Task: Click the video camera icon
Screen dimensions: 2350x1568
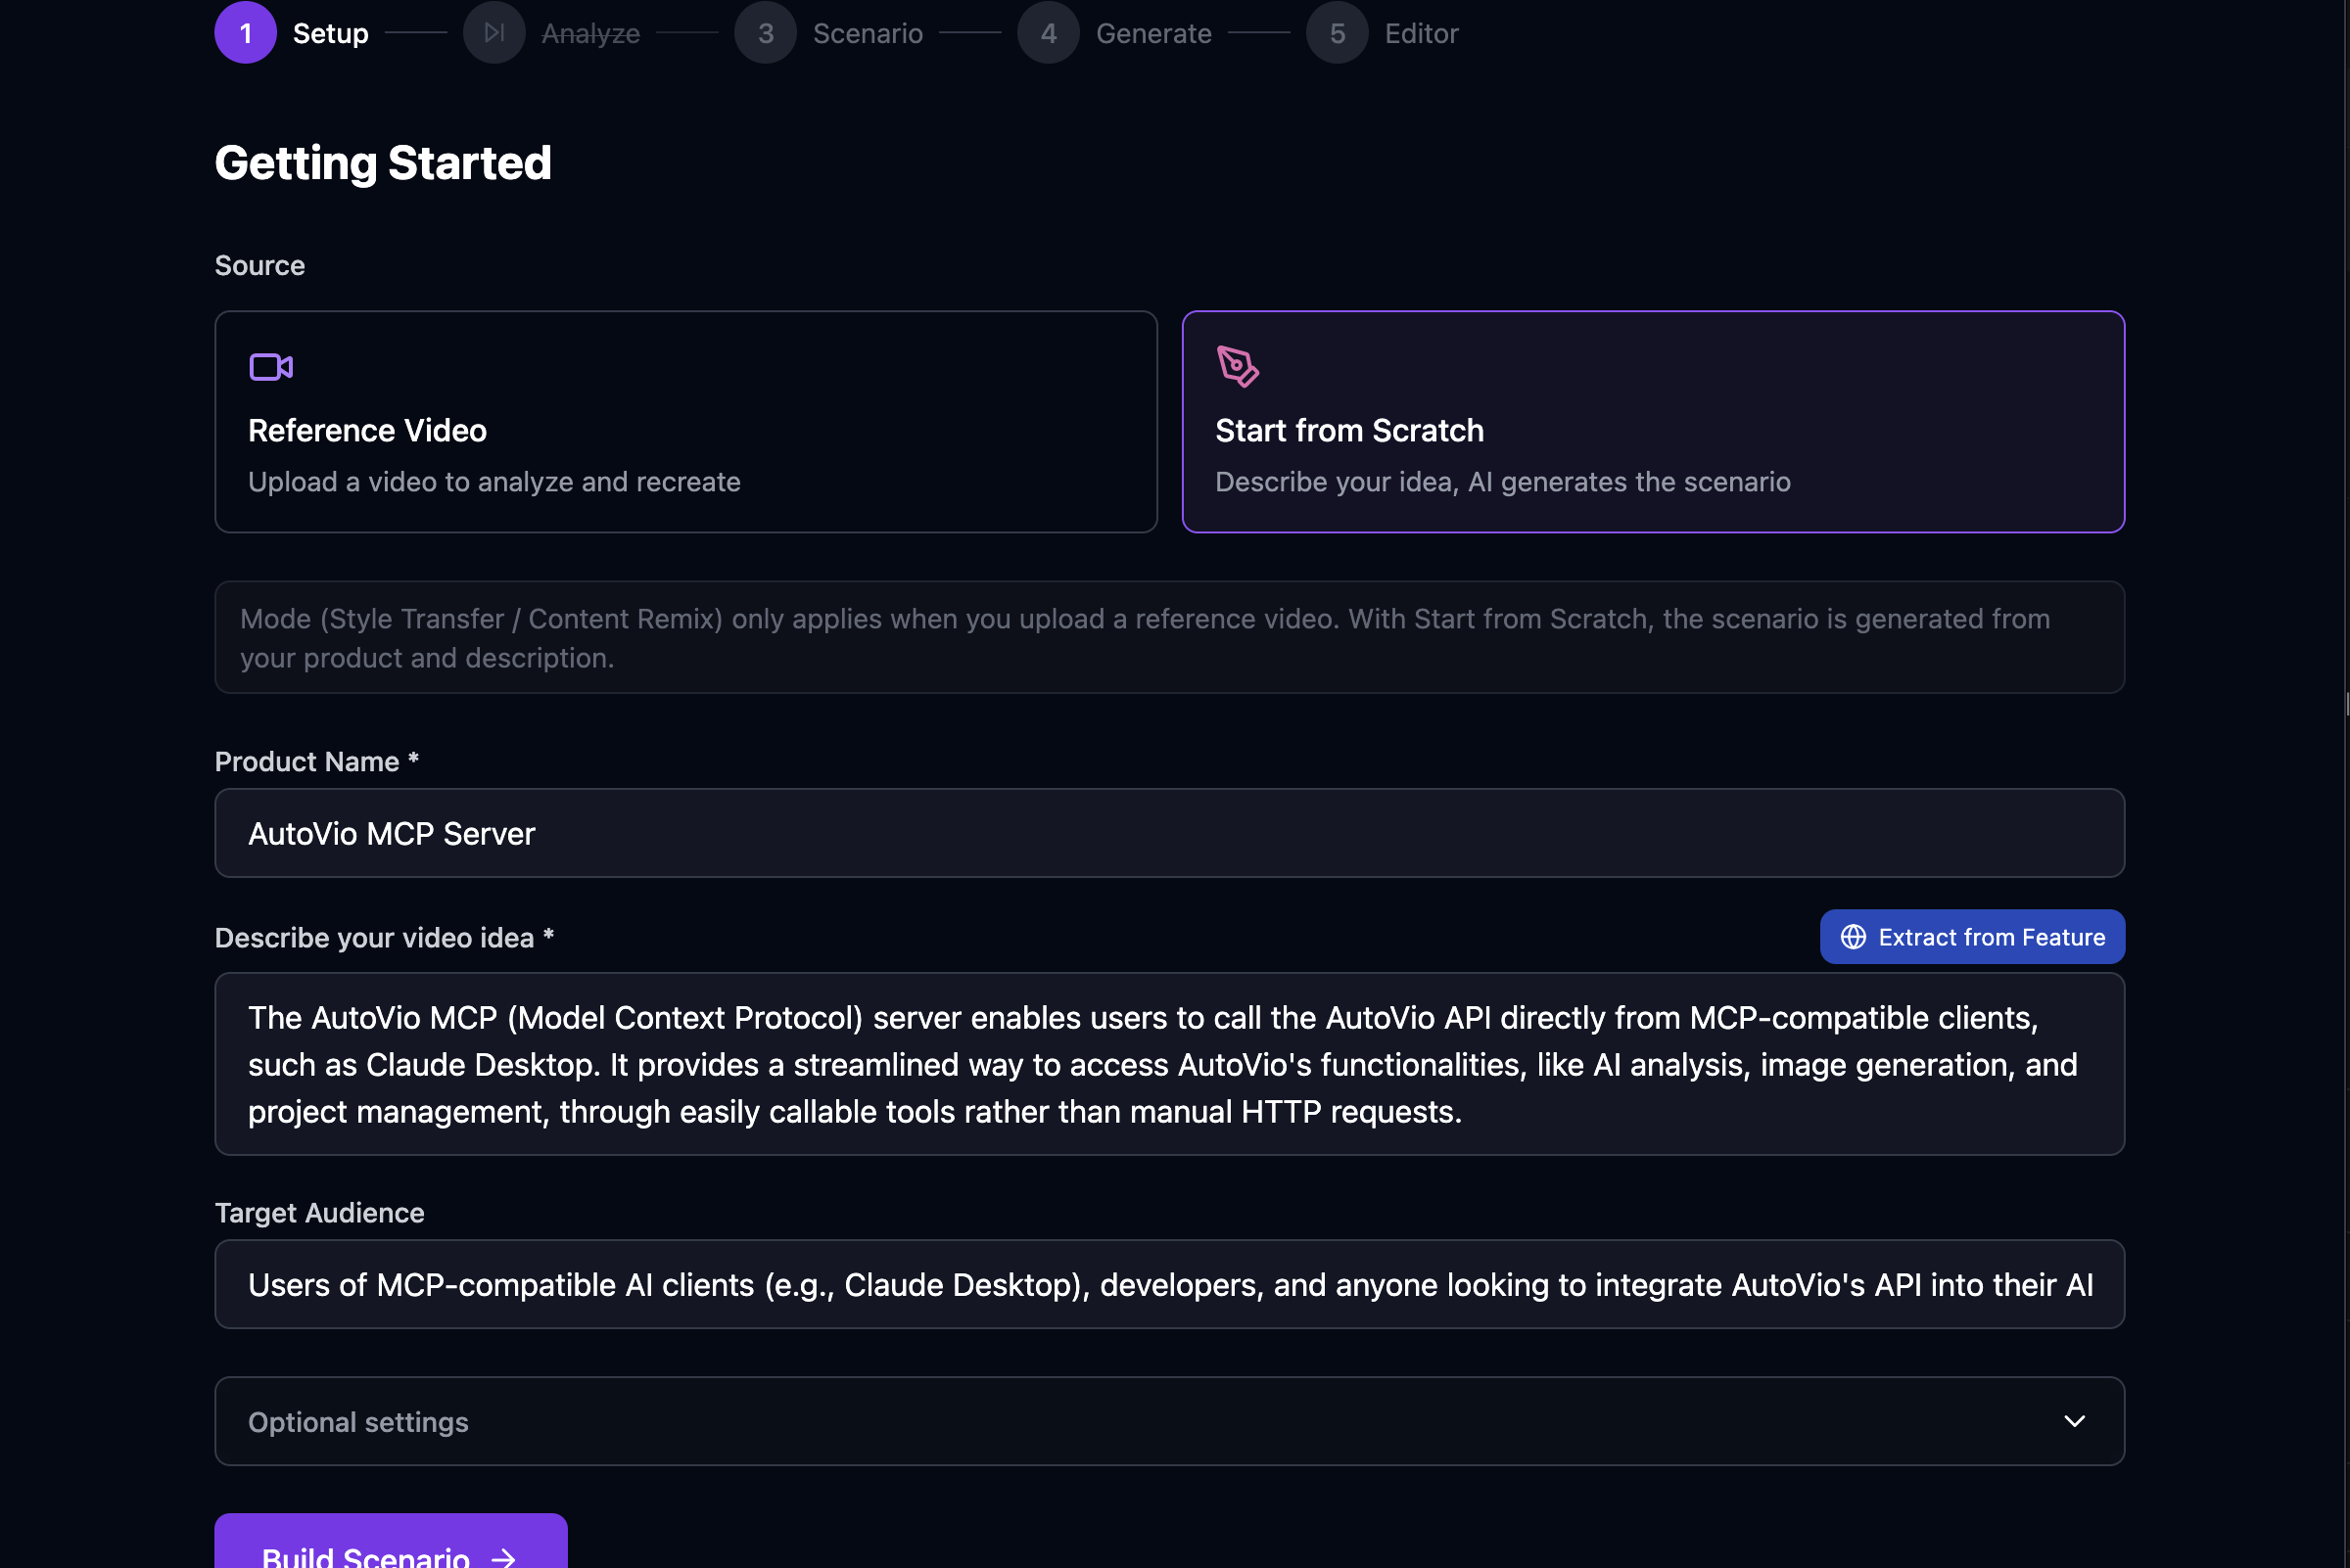Action: [x=271, y=367]
